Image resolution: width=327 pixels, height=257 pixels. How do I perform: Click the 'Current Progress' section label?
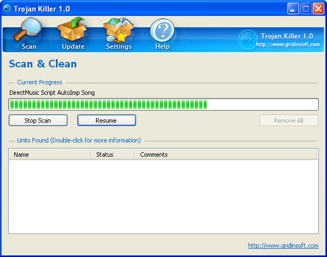click(x=40, y=83)
